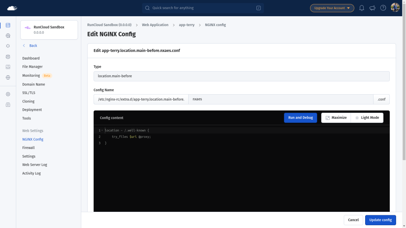Toggle Light Mode for the editor

click(367, 118)
